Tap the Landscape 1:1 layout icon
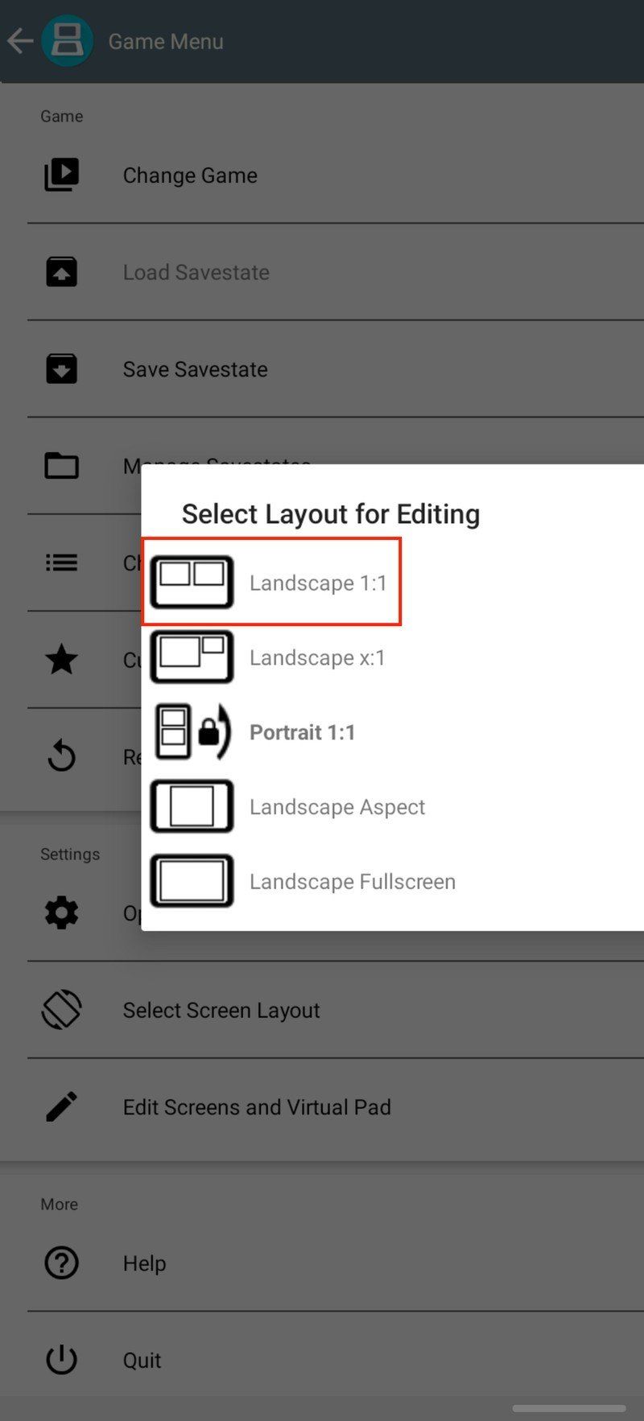644x1421 pixels. [192, 582]
